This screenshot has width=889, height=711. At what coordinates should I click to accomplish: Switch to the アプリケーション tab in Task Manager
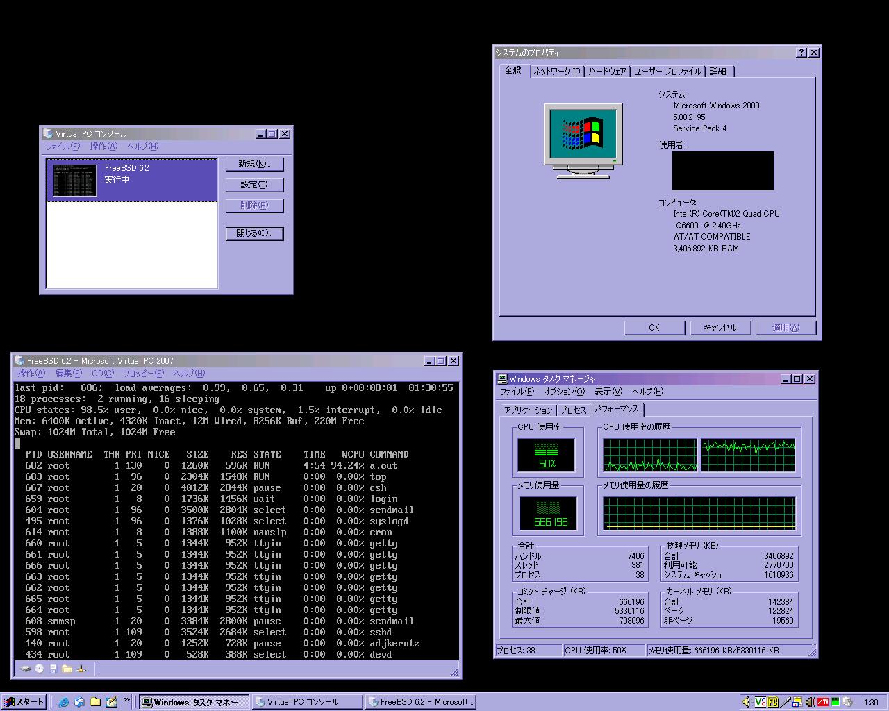point(528,410)
